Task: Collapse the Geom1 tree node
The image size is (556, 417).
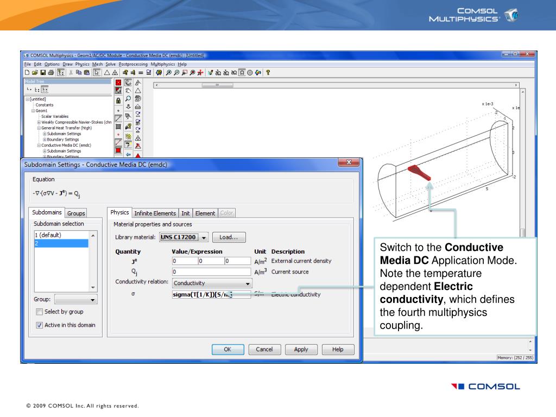Action: (x=33, y=111)
